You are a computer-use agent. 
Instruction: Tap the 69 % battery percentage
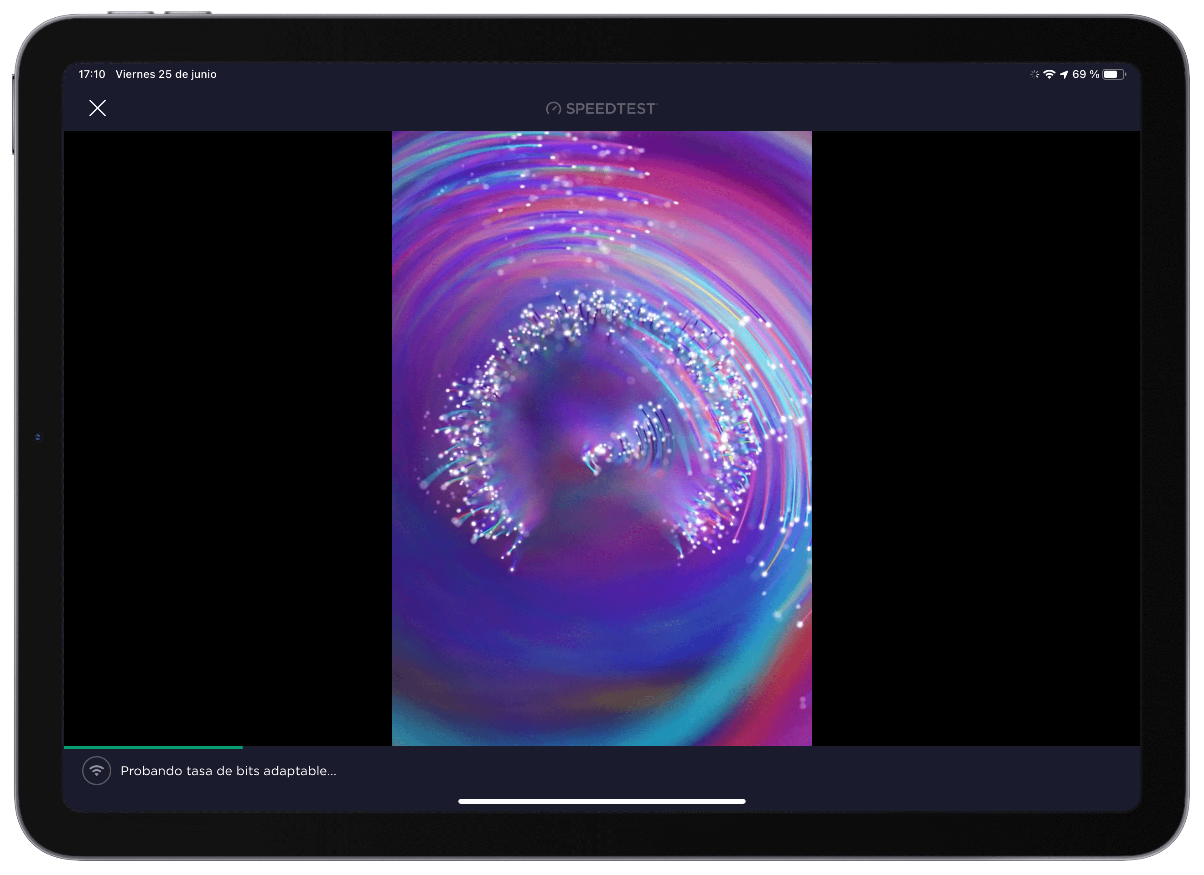(1085, 74)
